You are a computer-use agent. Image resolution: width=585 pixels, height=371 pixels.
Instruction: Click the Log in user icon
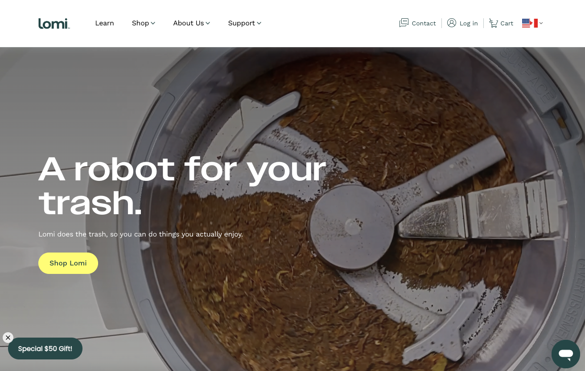coord(452,23)
